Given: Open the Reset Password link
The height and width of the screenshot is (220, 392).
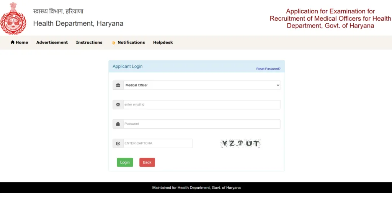Looking at the screenshot, I should pyautogui.click(x=268, y=68).
